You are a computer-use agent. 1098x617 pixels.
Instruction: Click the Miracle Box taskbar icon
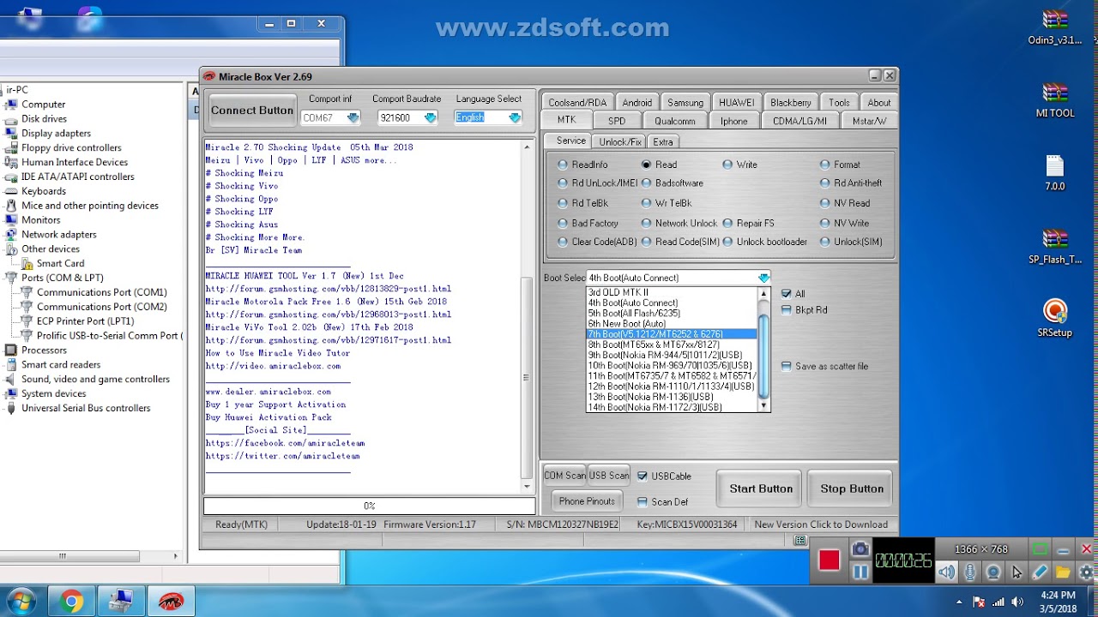pos(171,602)
